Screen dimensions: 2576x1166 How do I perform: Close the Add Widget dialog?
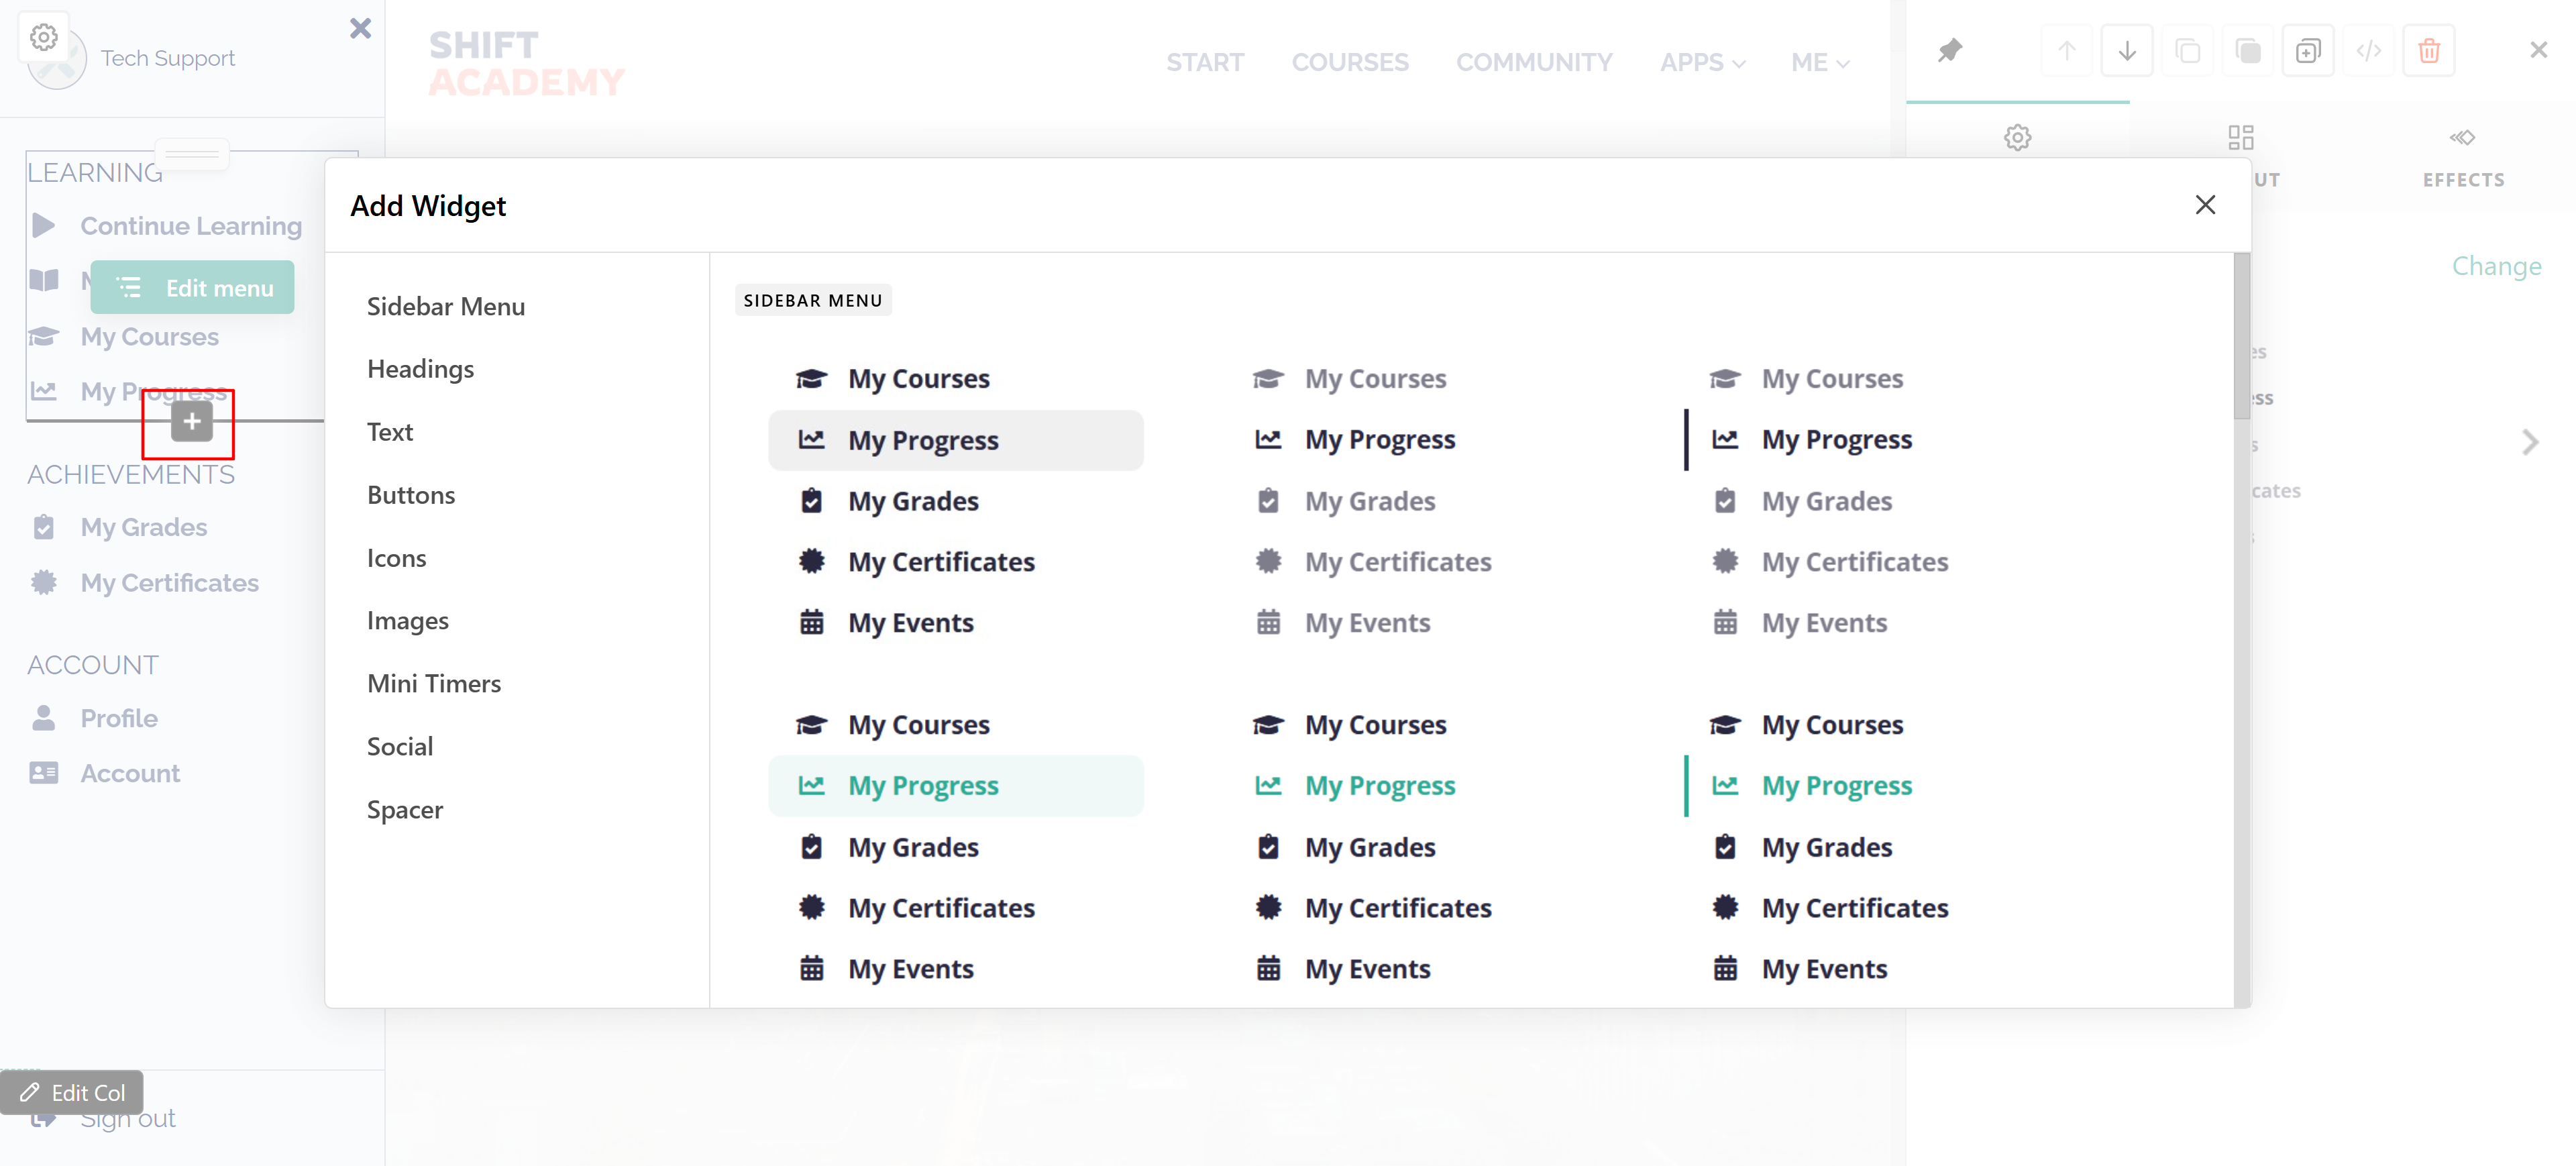[2205, 205]
